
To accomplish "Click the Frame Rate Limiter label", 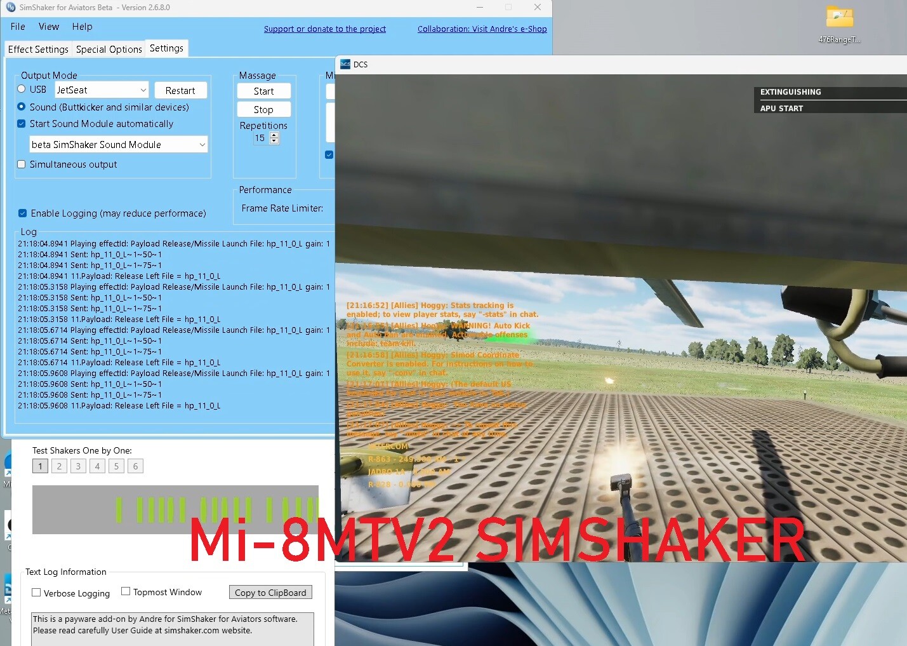I will (x=282, y=208).
